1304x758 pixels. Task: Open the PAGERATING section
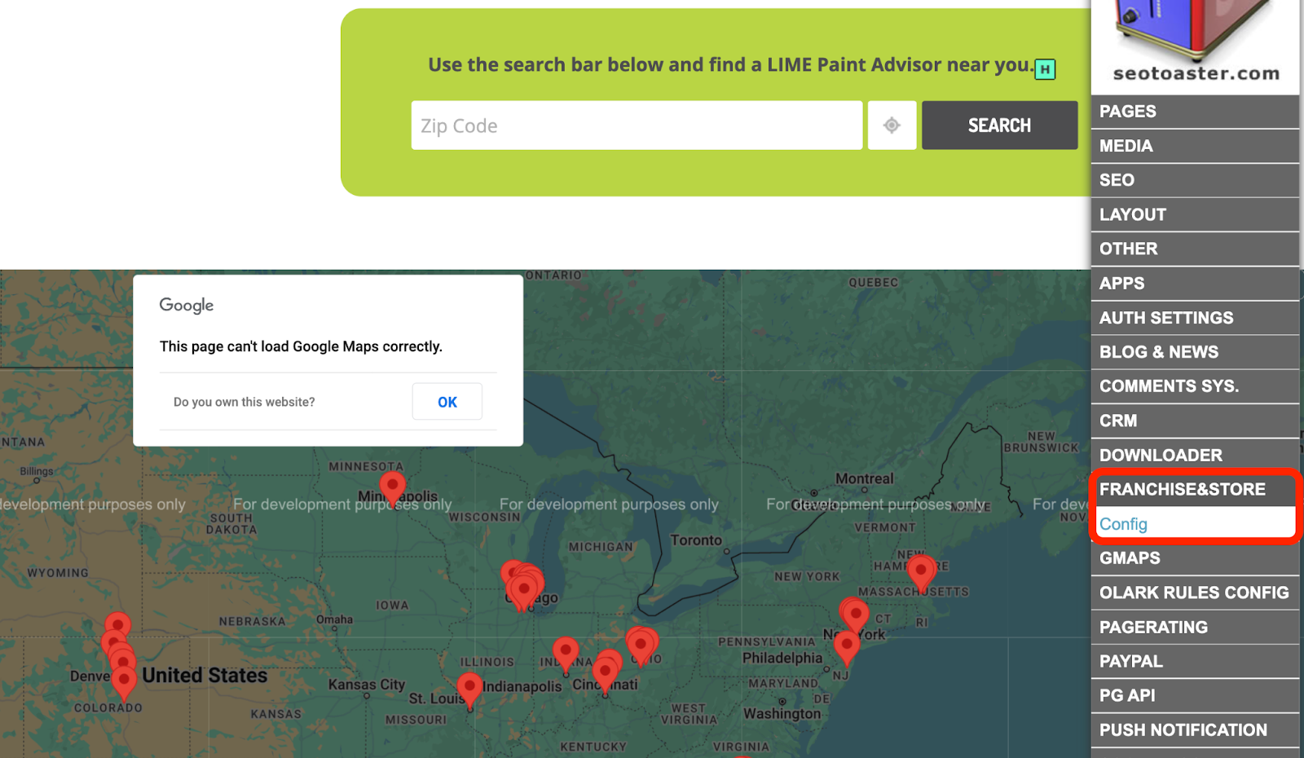[x=1195, y=628]
